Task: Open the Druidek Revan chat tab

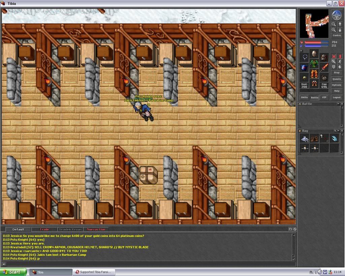Action: click(70, 229)
